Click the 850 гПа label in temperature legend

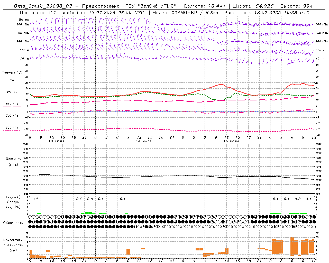tap(12, 104)
